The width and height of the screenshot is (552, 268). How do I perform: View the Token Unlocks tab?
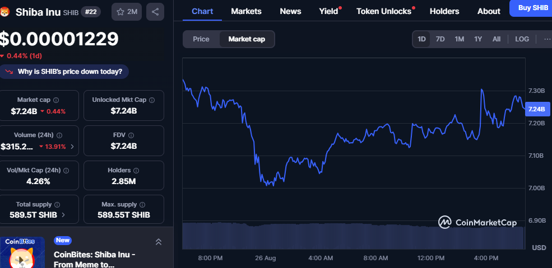384,11
